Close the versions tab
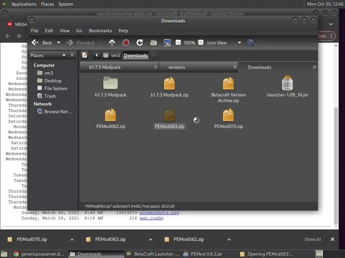 (235, 67)
